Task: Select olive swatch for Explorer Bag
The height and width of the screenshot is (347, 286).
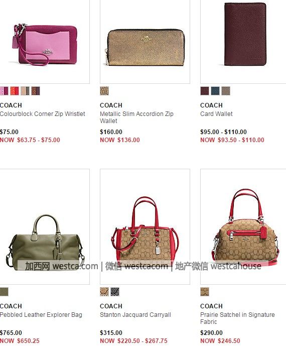Action: coord(4,292)
